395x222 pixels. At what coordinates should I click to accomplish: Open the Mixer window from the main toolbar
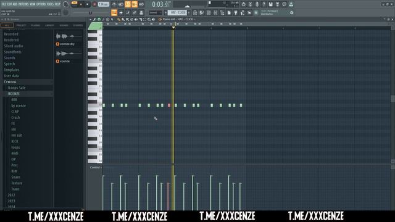tap(215, 12)
